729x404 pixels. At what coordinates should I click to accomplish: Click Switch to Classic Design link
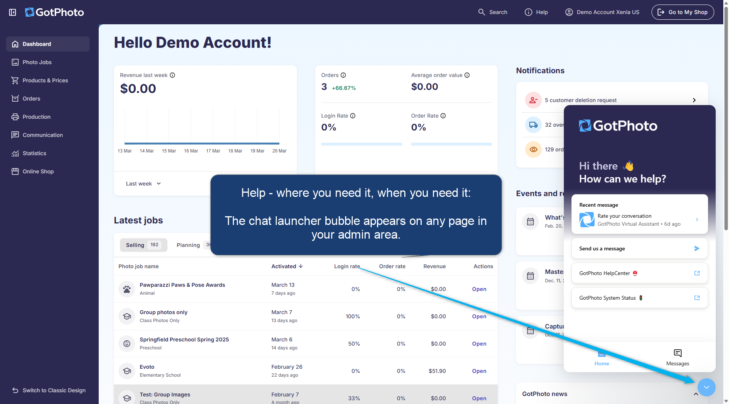pos(49,390)
